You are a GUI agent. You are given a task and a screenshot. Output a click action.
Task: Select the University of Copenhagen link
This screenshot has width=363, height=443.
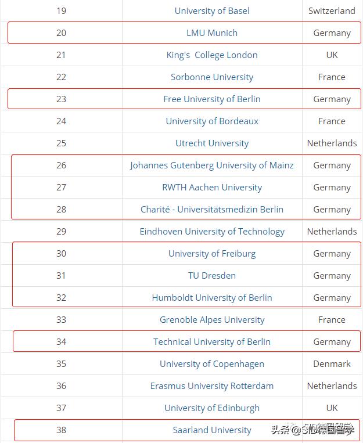pos(212,364)
